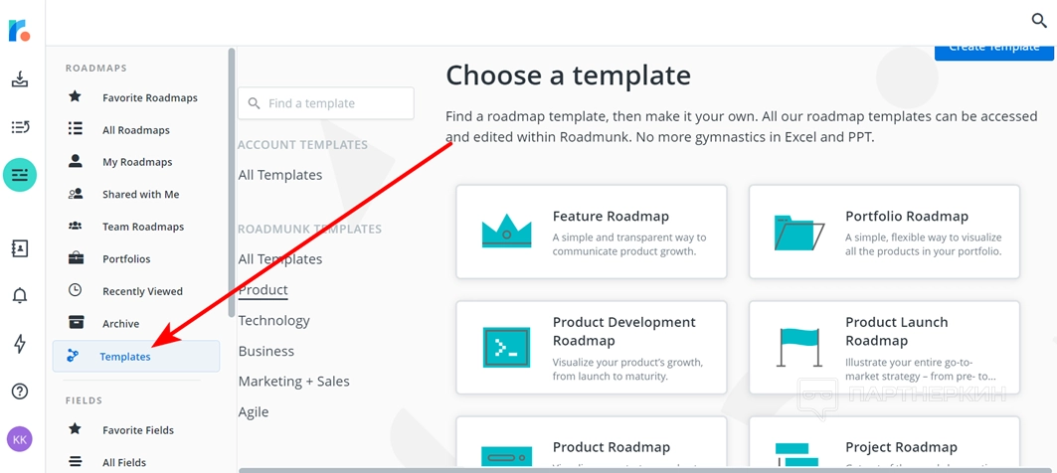The image size is (1057, 473).
Task: Select the Product template category
Action: 264,290
